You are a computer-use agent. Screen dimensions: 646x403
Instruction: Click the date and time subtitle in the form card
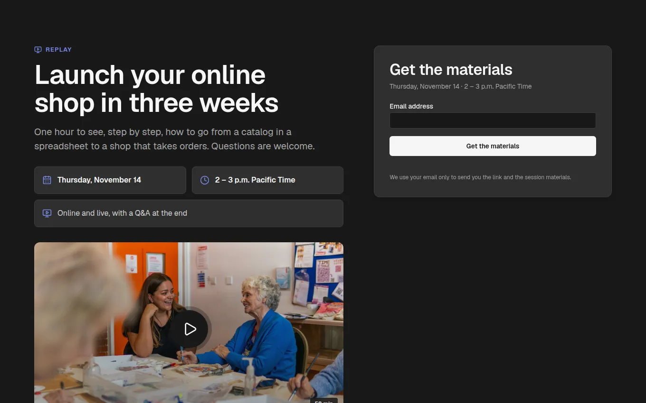point(460,86)
